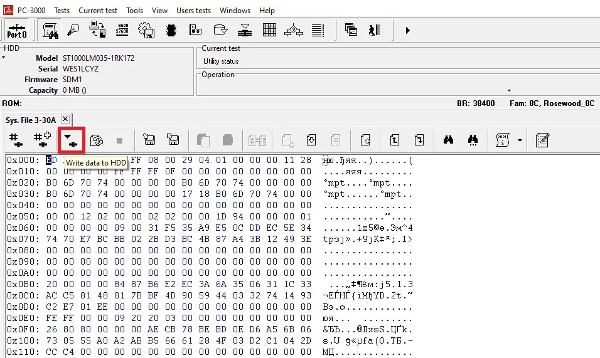Viewport: 600px width, 358px height.
Task: Open the Users tests menu
Action: click(193, 11)
